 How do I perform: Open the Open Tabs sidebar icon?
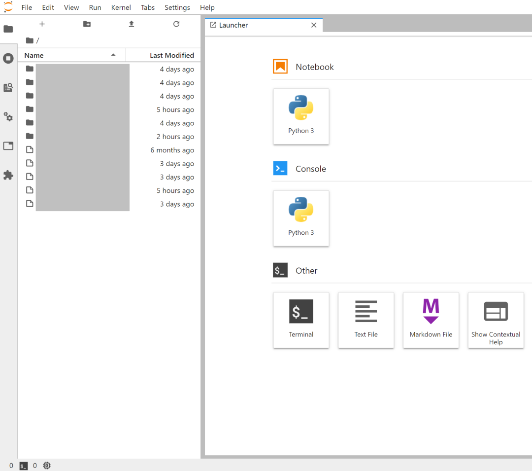coord(8,146)
